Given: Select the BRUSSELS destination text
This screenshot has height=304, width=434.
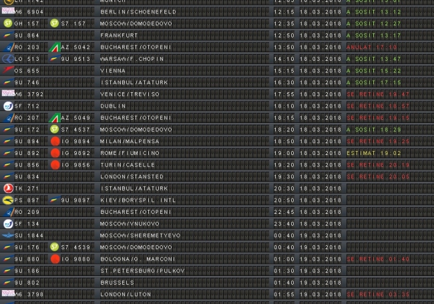Looking at the screenshot, I should click(117, 283).
